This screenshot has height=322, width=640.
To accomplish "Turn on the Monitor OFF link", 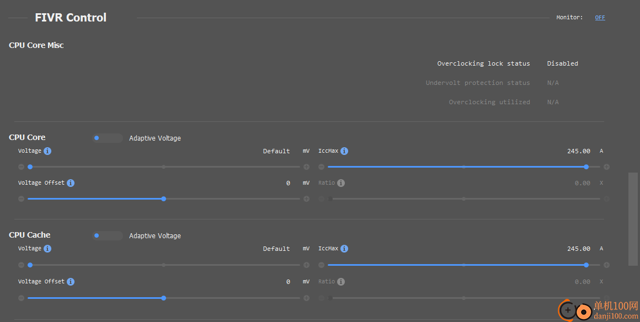I will click(600, 17).
